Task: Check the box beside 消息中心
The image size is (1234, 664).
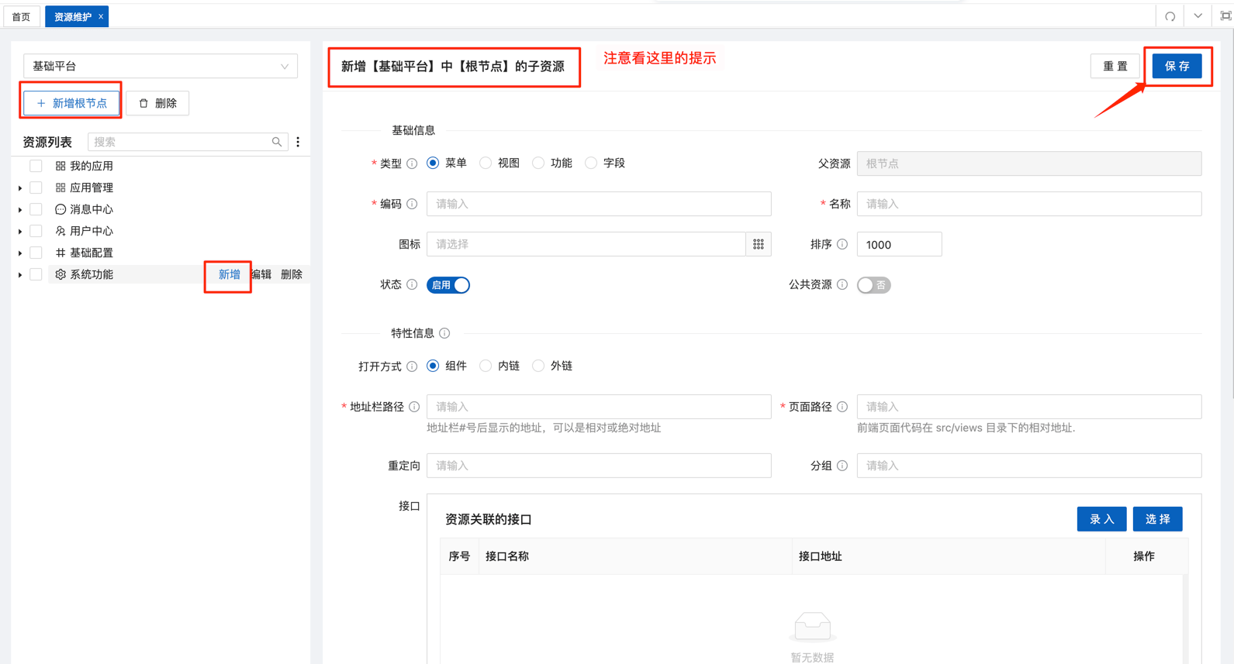Action: click(x=36, y=209)
